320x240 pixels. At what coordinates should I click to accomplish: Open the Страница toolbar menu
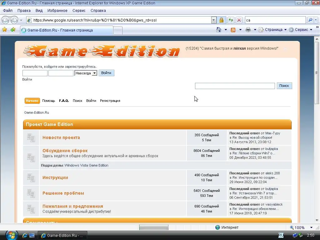pos(272,30)
